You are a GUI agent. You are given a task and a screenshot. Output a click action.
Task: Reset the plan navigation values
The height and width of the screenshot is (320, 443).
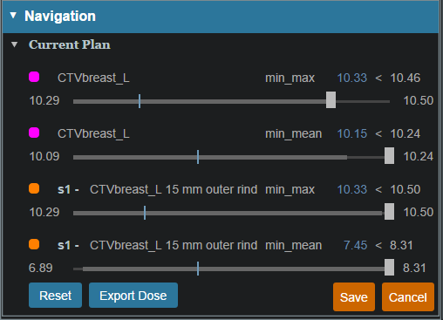pos(55,296)
